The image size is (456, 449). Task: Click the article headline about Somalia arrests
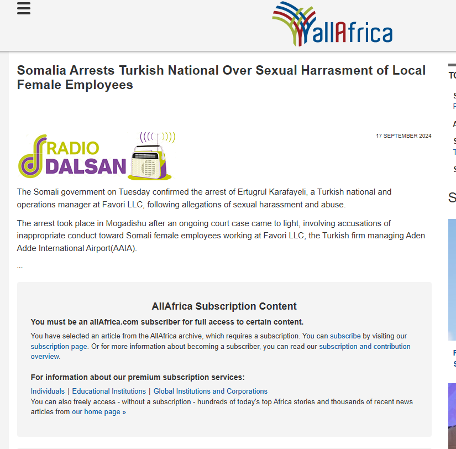[221, 78]
